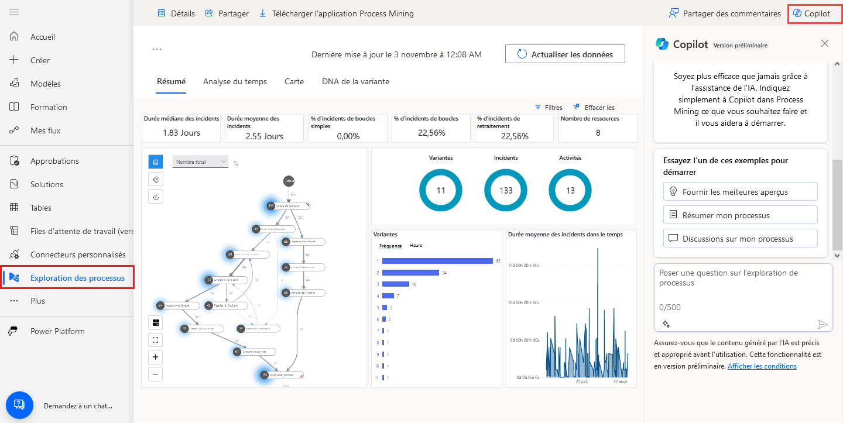Click Partager des commentaires
The height and width of the screenshot is (423, 843).
coord(725,13)
